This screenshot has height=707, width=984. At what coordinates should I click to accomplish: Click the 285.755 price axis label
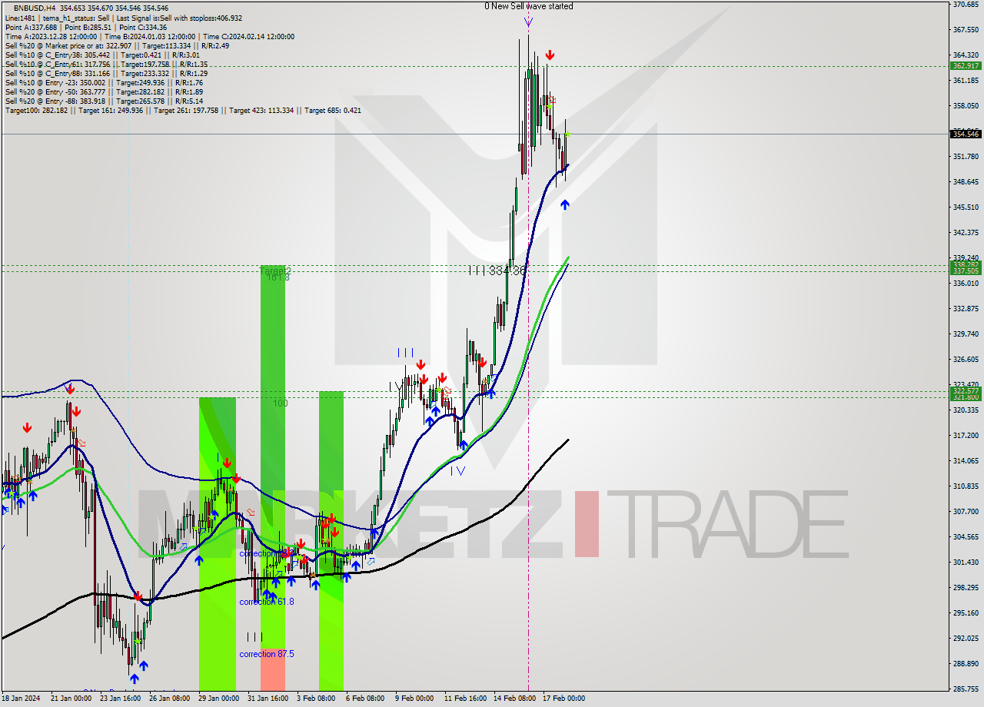(966, 689)
